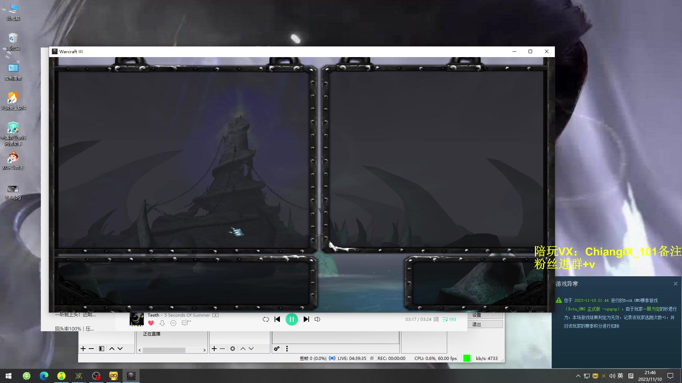
Task: Open the Windows Start menu
Action: tap(9, 376)
